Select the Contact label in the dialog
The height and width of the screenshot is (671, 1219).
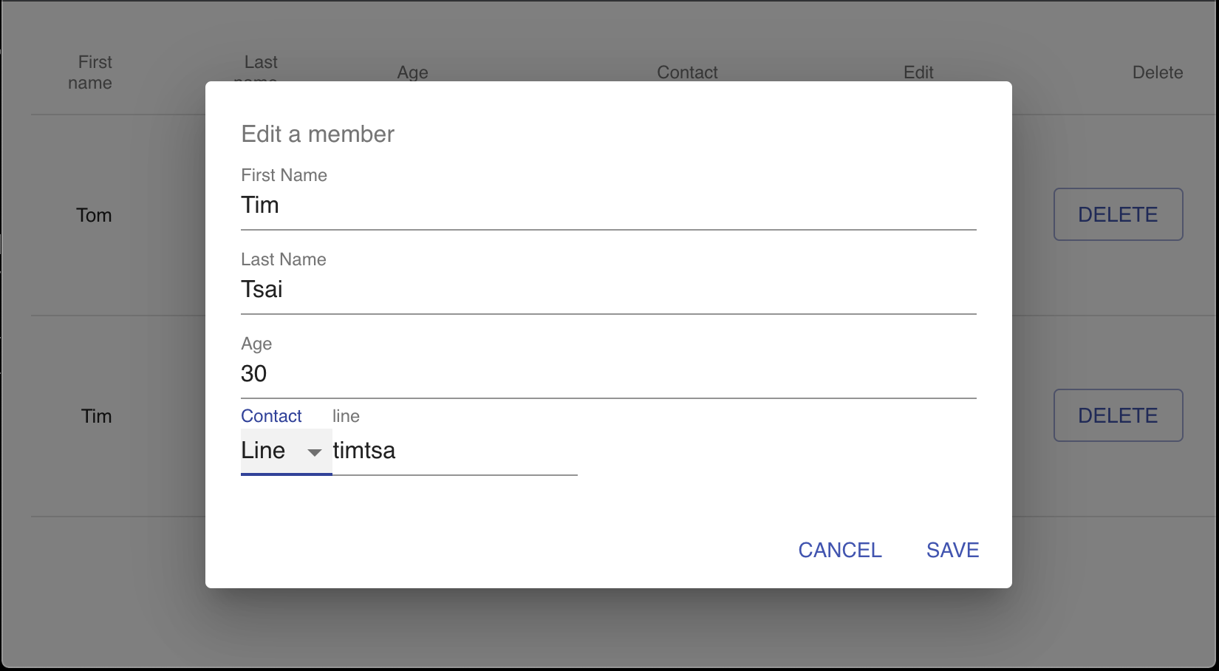tap(270, 416)
